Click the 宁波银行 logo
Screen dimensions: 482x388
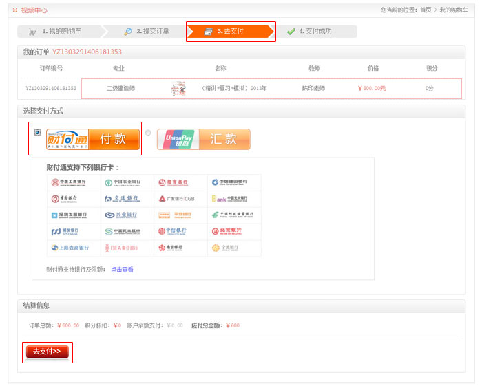(x=225, y=248)
